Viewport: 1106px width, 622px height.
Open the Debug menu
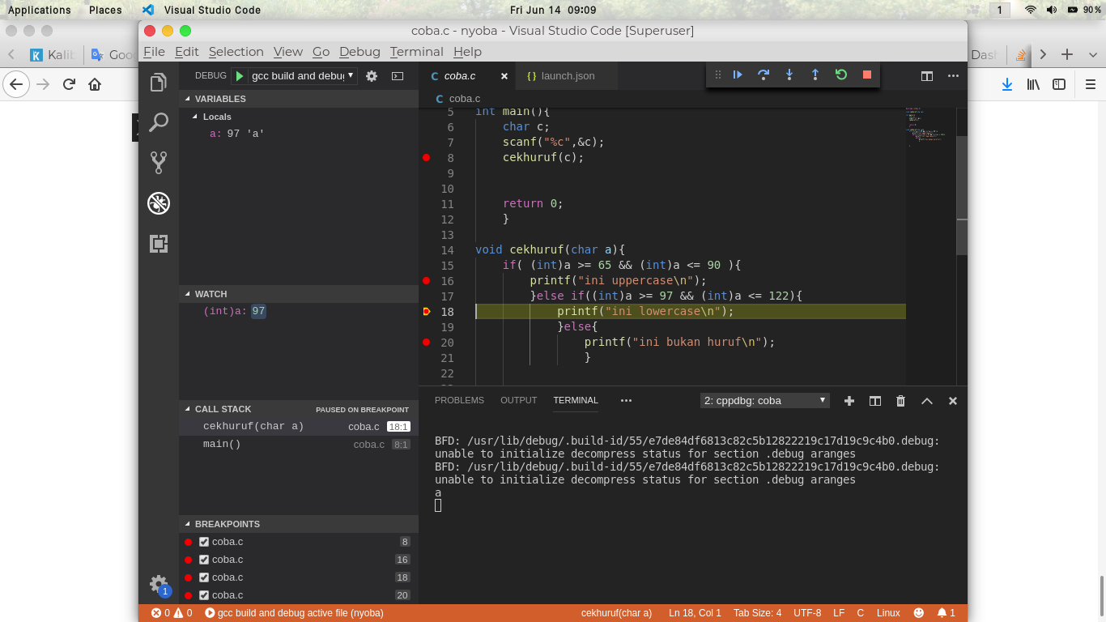tap(359, 51)
